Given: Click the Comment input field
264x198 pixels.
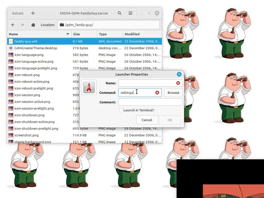Looking at the screenshot, I should pos(150,102).
